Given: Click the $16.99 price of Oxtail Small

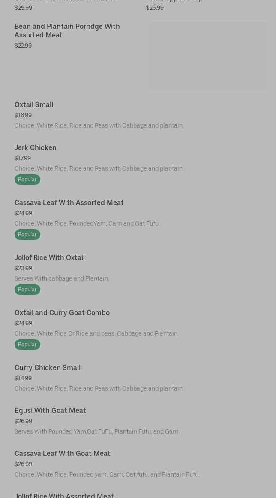Looking at the screenshot, I should [x=23, y=115].
